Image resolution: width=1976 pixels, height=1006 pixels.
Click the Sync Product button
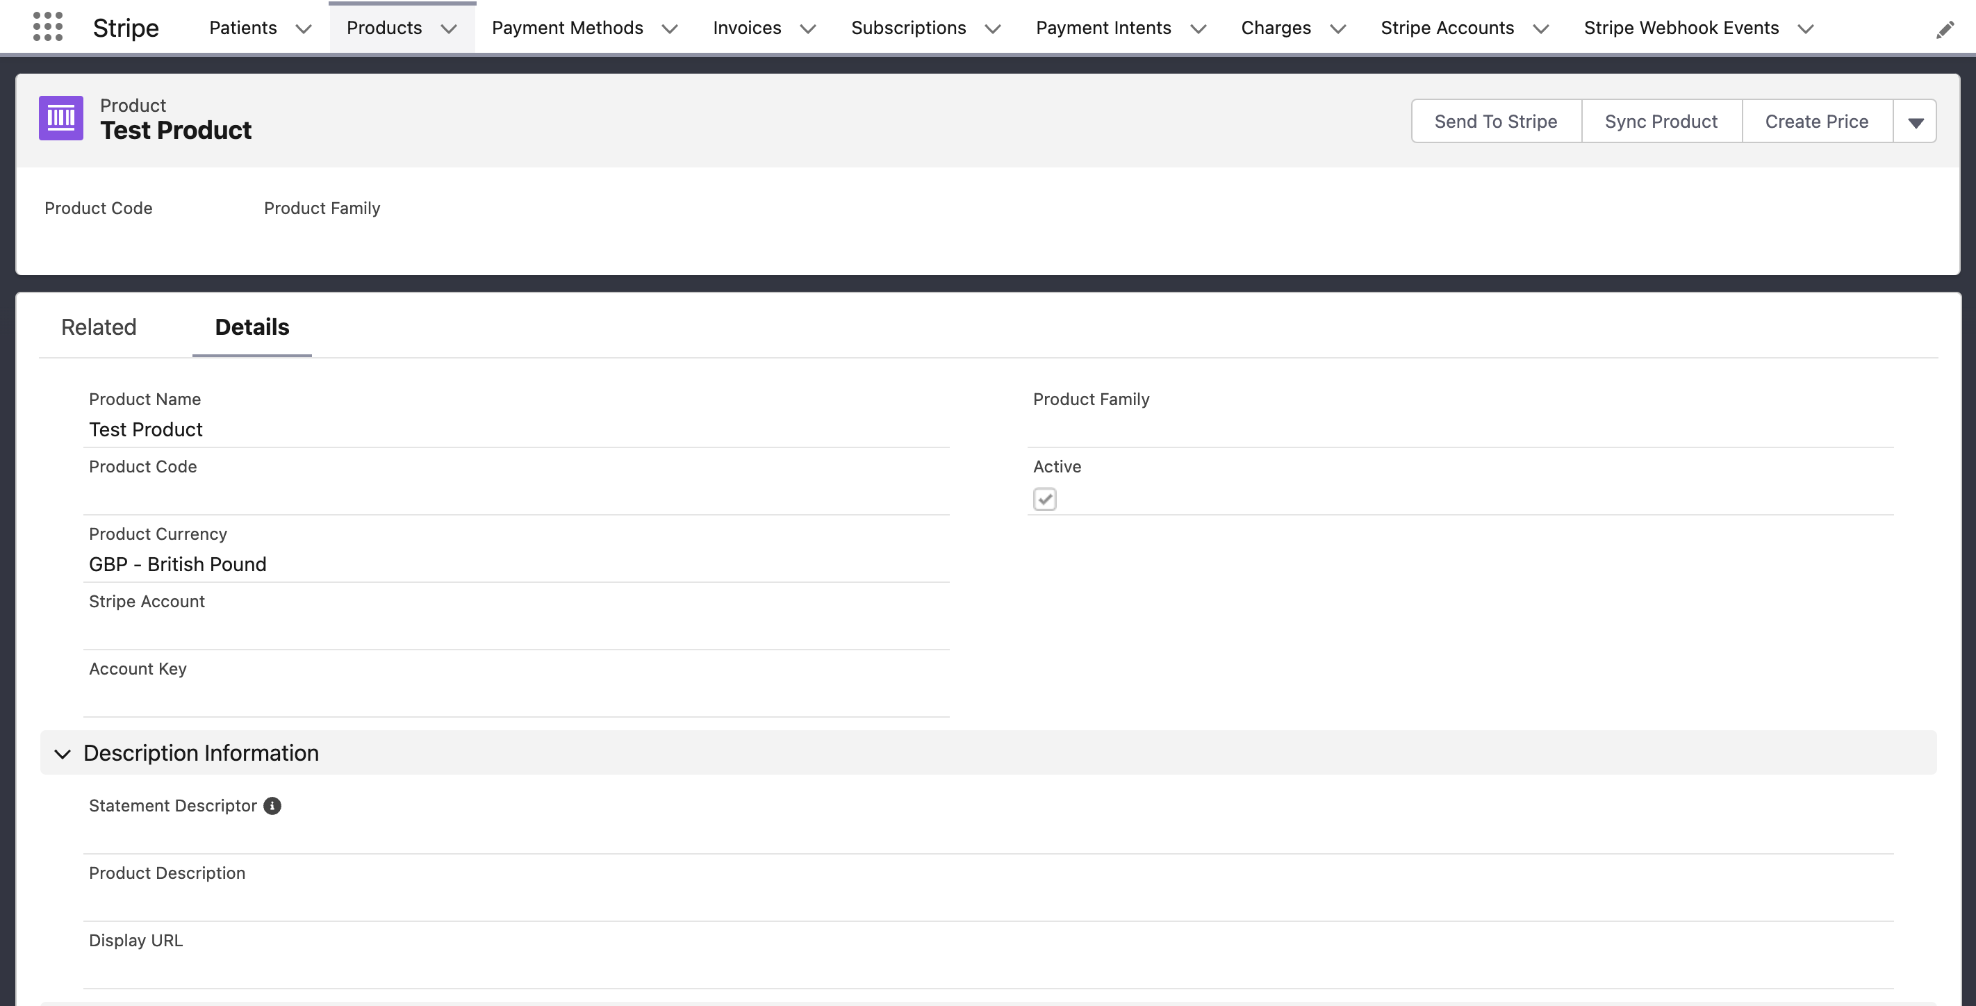pos(1661,122)
